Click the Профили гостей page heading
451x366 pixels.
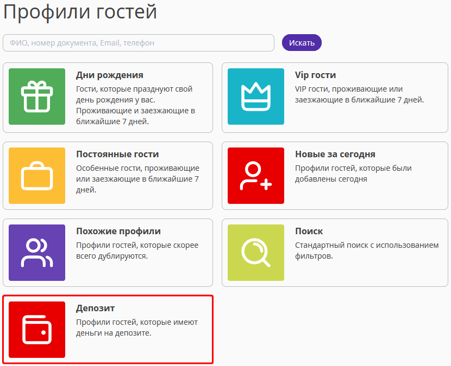(80, 11)
